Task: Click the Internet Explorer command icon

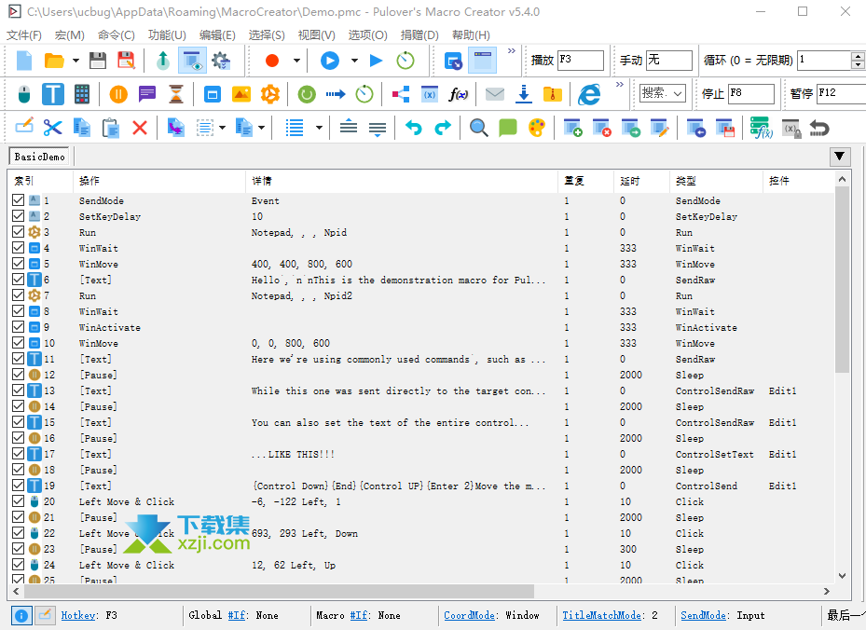Action: point(589,94)
